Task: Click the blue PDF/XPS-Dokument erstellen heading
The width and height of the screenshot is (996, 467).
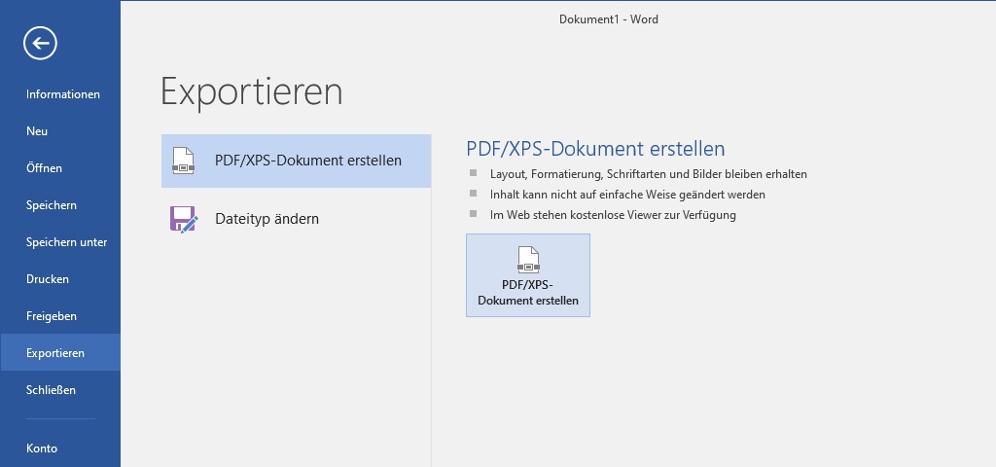Action: (x=595, y=149)
